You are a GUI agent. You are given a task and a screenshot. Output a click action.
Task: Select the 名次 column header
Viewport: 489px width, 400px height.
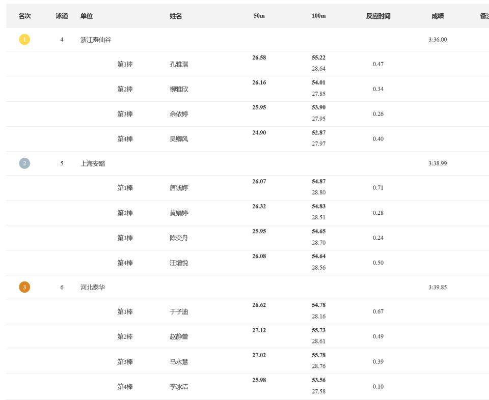tap(24, 16)
